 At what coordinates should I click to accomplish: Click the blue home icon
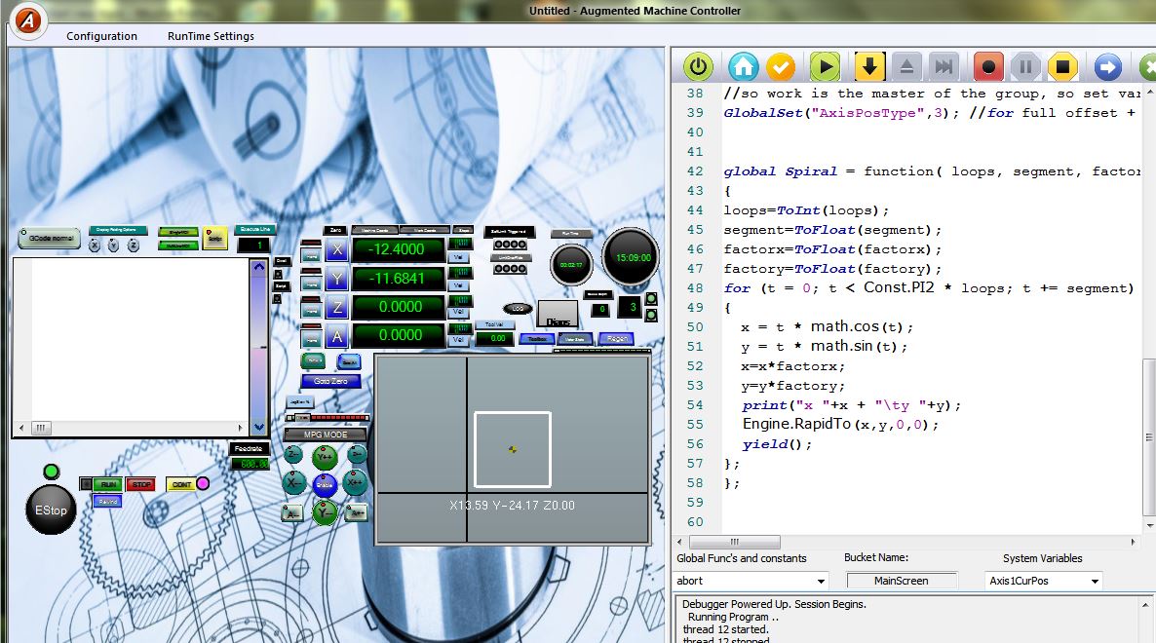click(x=744, y=67)
